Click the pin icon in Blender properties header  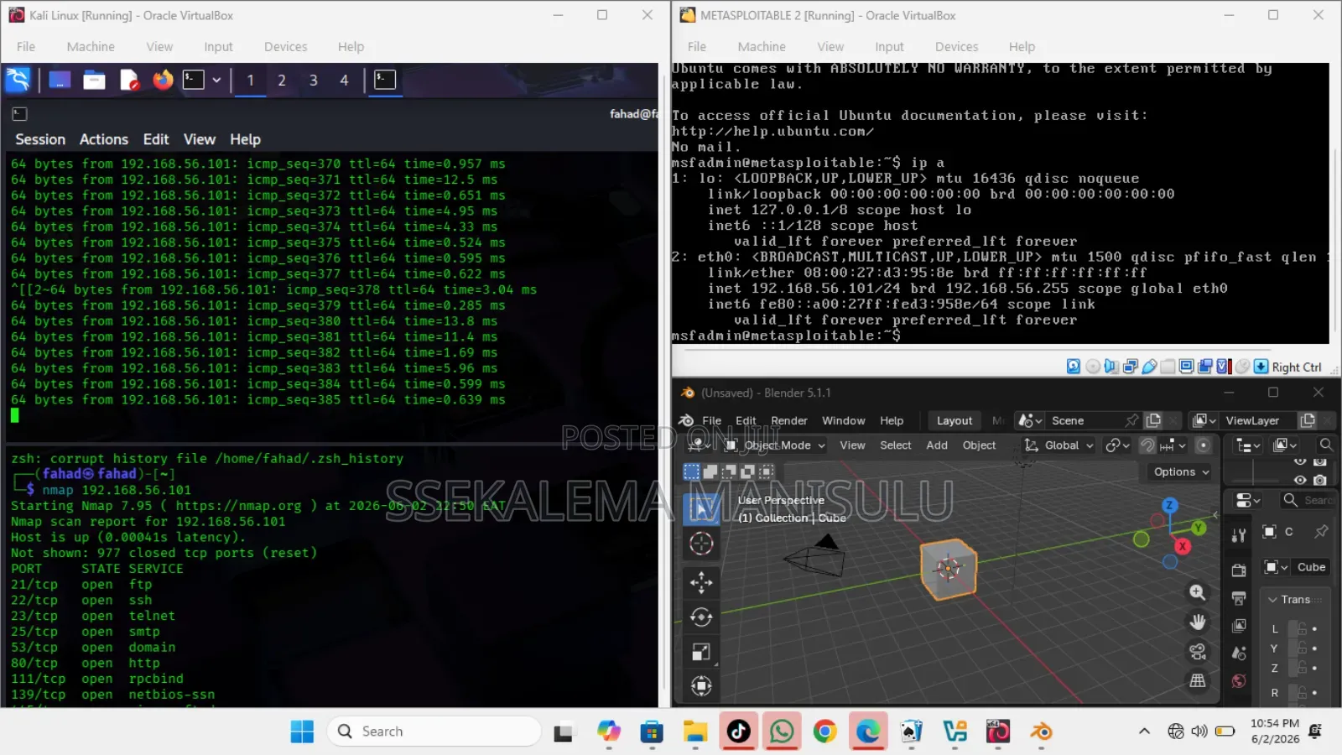[1321, 531]
